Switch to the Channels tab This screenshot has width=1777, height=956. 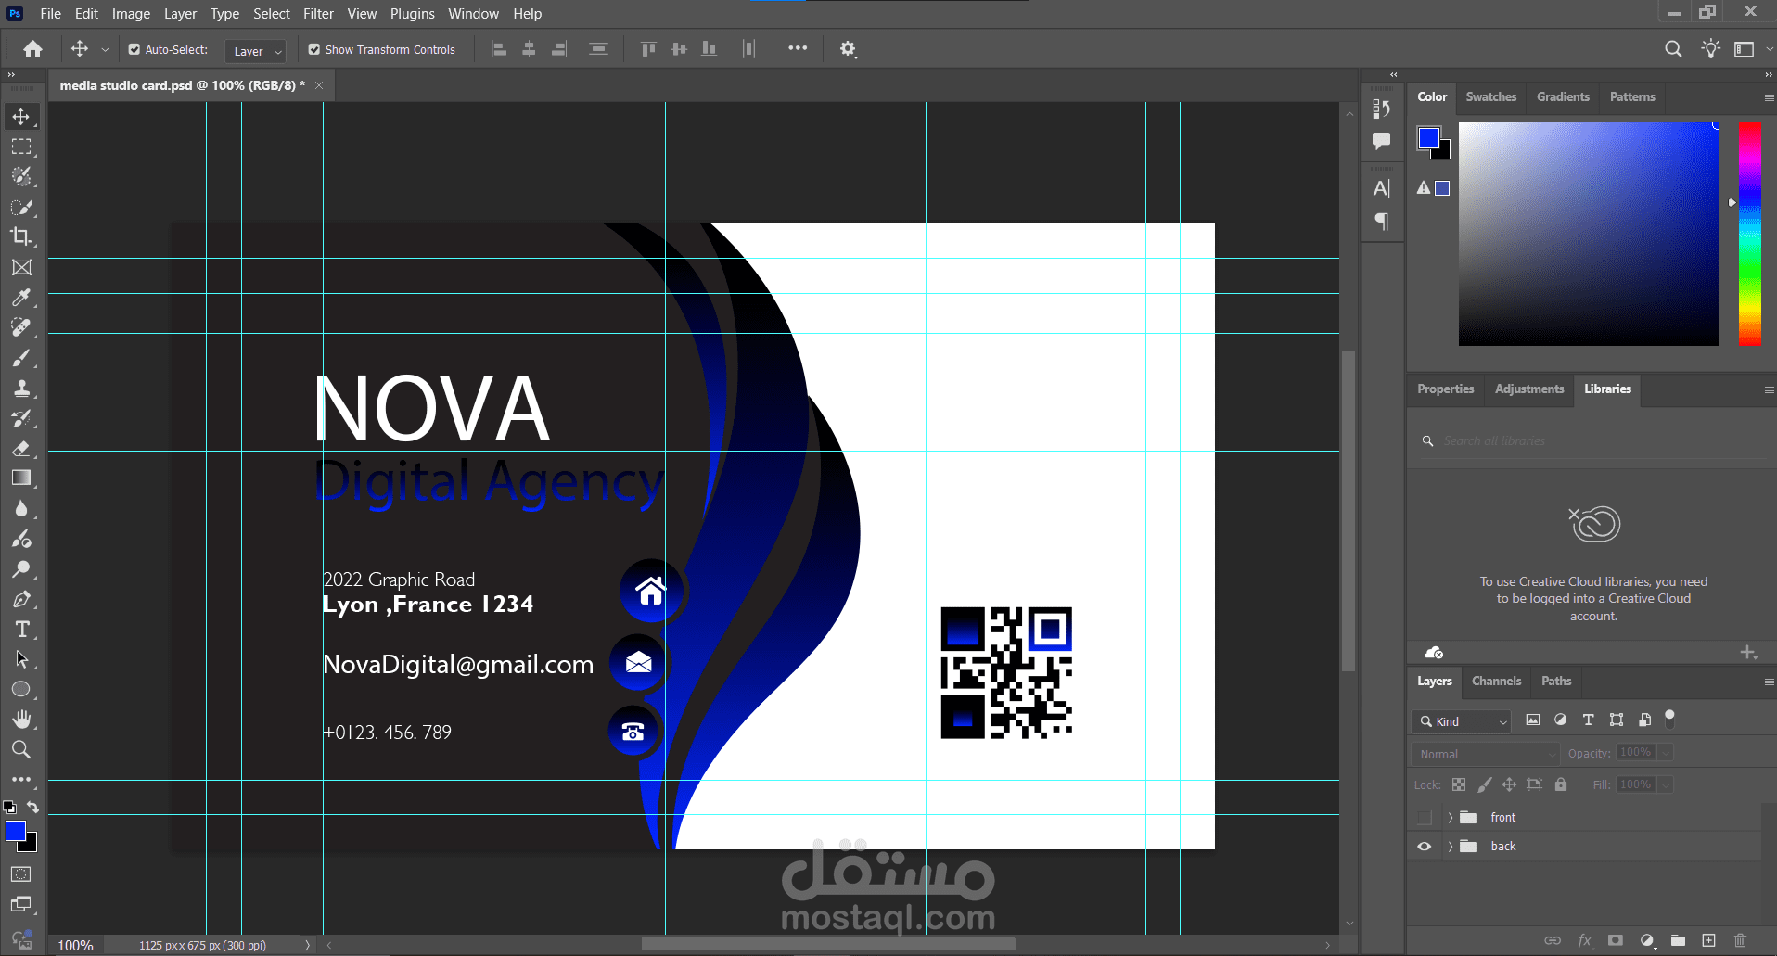[1496, 681]
